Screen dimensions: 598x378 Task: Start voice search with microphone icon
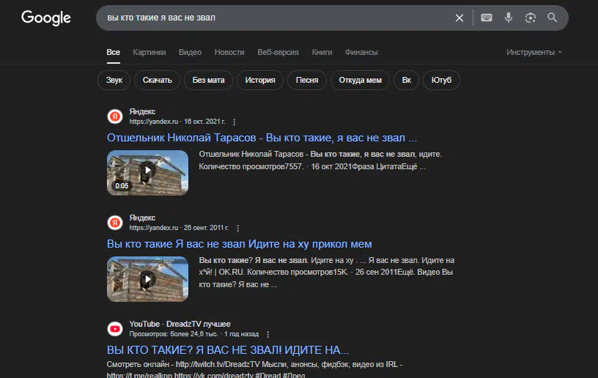(509, 18)
